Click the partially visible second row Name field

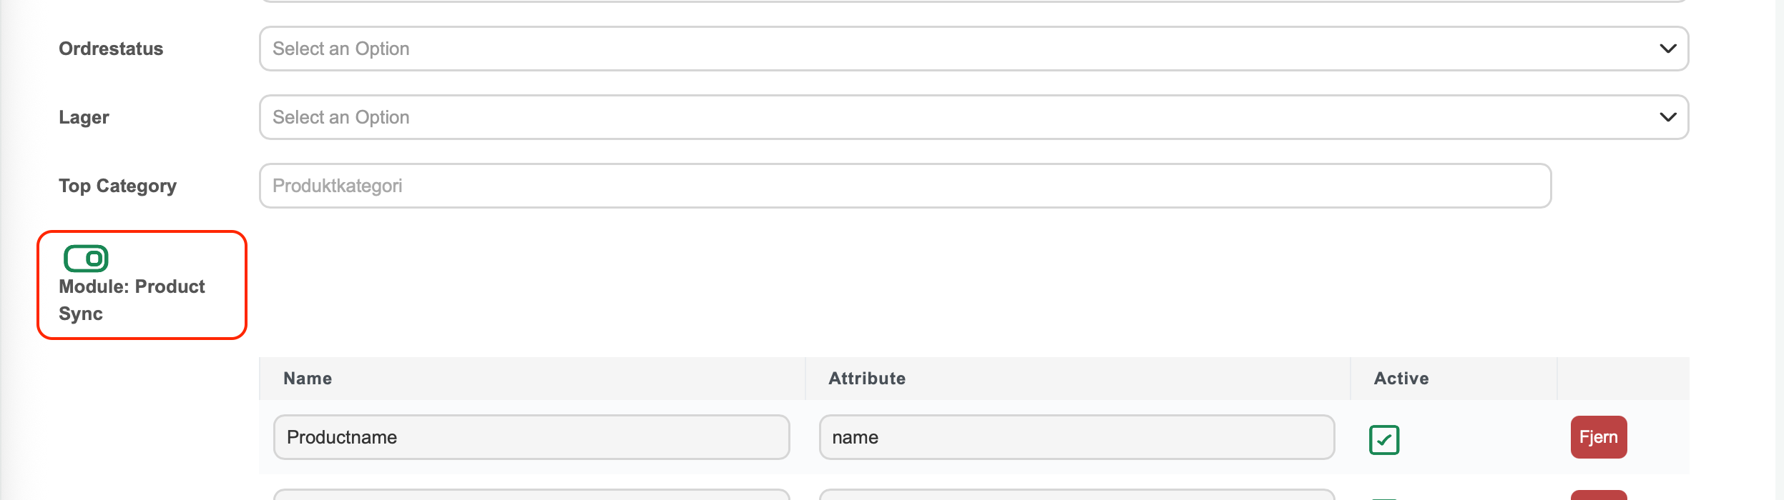(x=531, y=494)
